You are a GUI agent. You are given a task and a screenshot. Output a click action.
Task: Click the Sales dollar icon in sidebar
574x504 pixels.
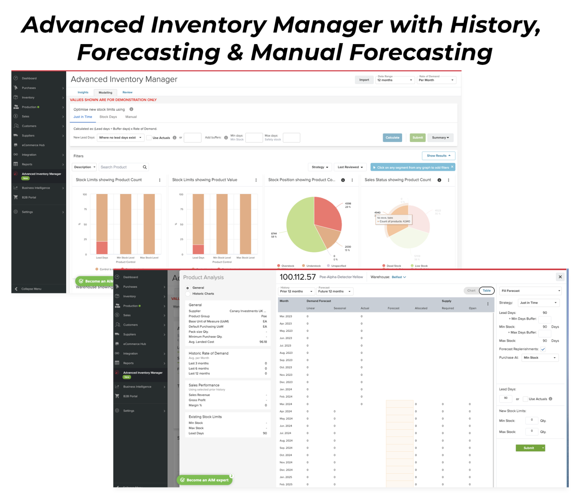click(16, 116)
